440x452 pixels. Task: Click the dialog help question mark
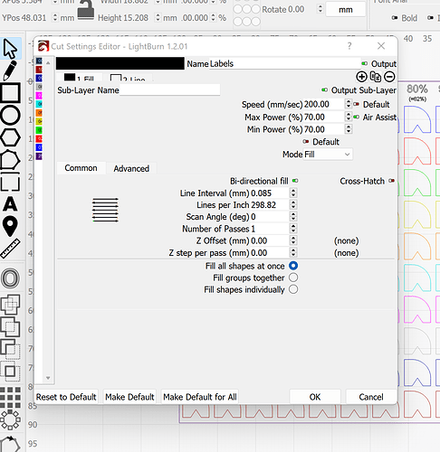pyautogui.click(x=349, y=46)
